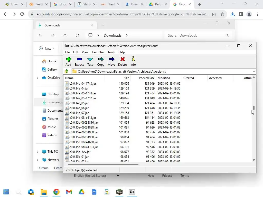Open Google Drive from the taskbar
Image resolution: width=263 pixels, height=197 pixels.
81,192
